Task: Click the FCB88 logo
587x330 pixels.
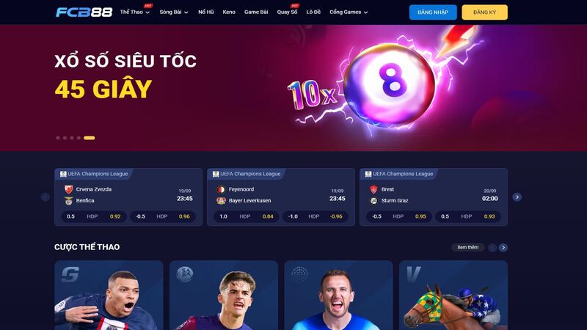Action: [84, 12]
